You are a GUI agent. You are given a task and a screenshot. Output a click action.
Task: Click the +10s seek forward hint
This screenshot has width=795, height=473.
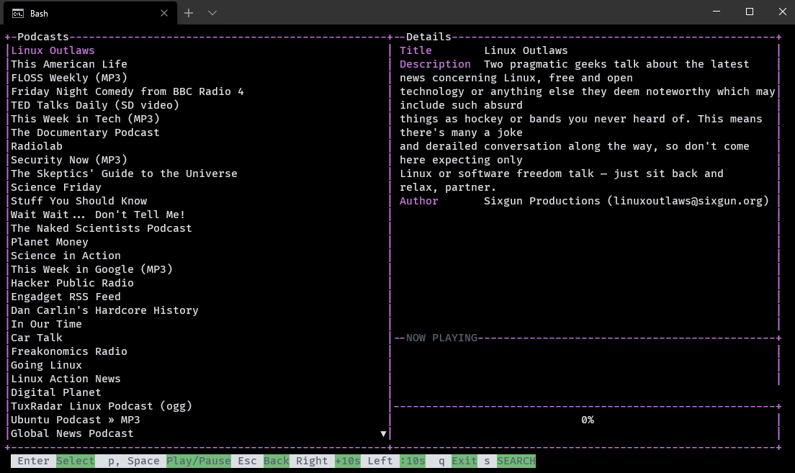coord(347,461)
